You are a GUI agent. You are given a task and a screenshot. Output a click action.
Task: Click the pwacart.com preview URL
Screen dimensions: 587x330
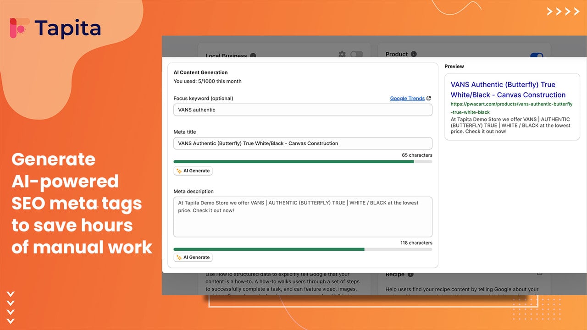(511, 108)
